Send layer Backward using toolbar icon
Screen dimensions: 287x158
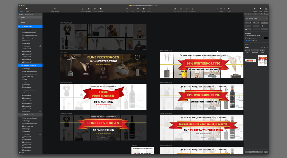[88, 9]
